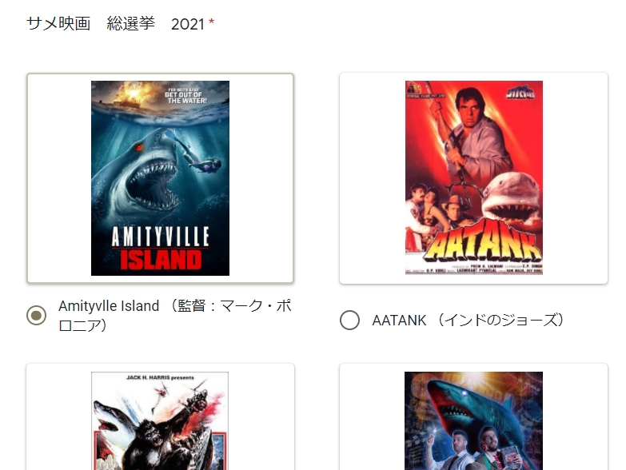This screenshot has height=470, width=626.
Task: Click the AATANK (インドのジョーズ) label text
Action: pyautogui.click(x=469, y=320)
